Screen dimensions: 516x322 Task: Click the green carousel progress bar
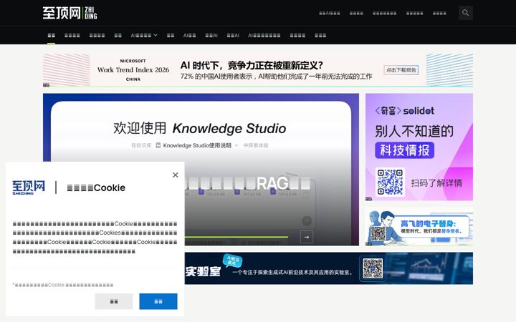pos(236,237)
